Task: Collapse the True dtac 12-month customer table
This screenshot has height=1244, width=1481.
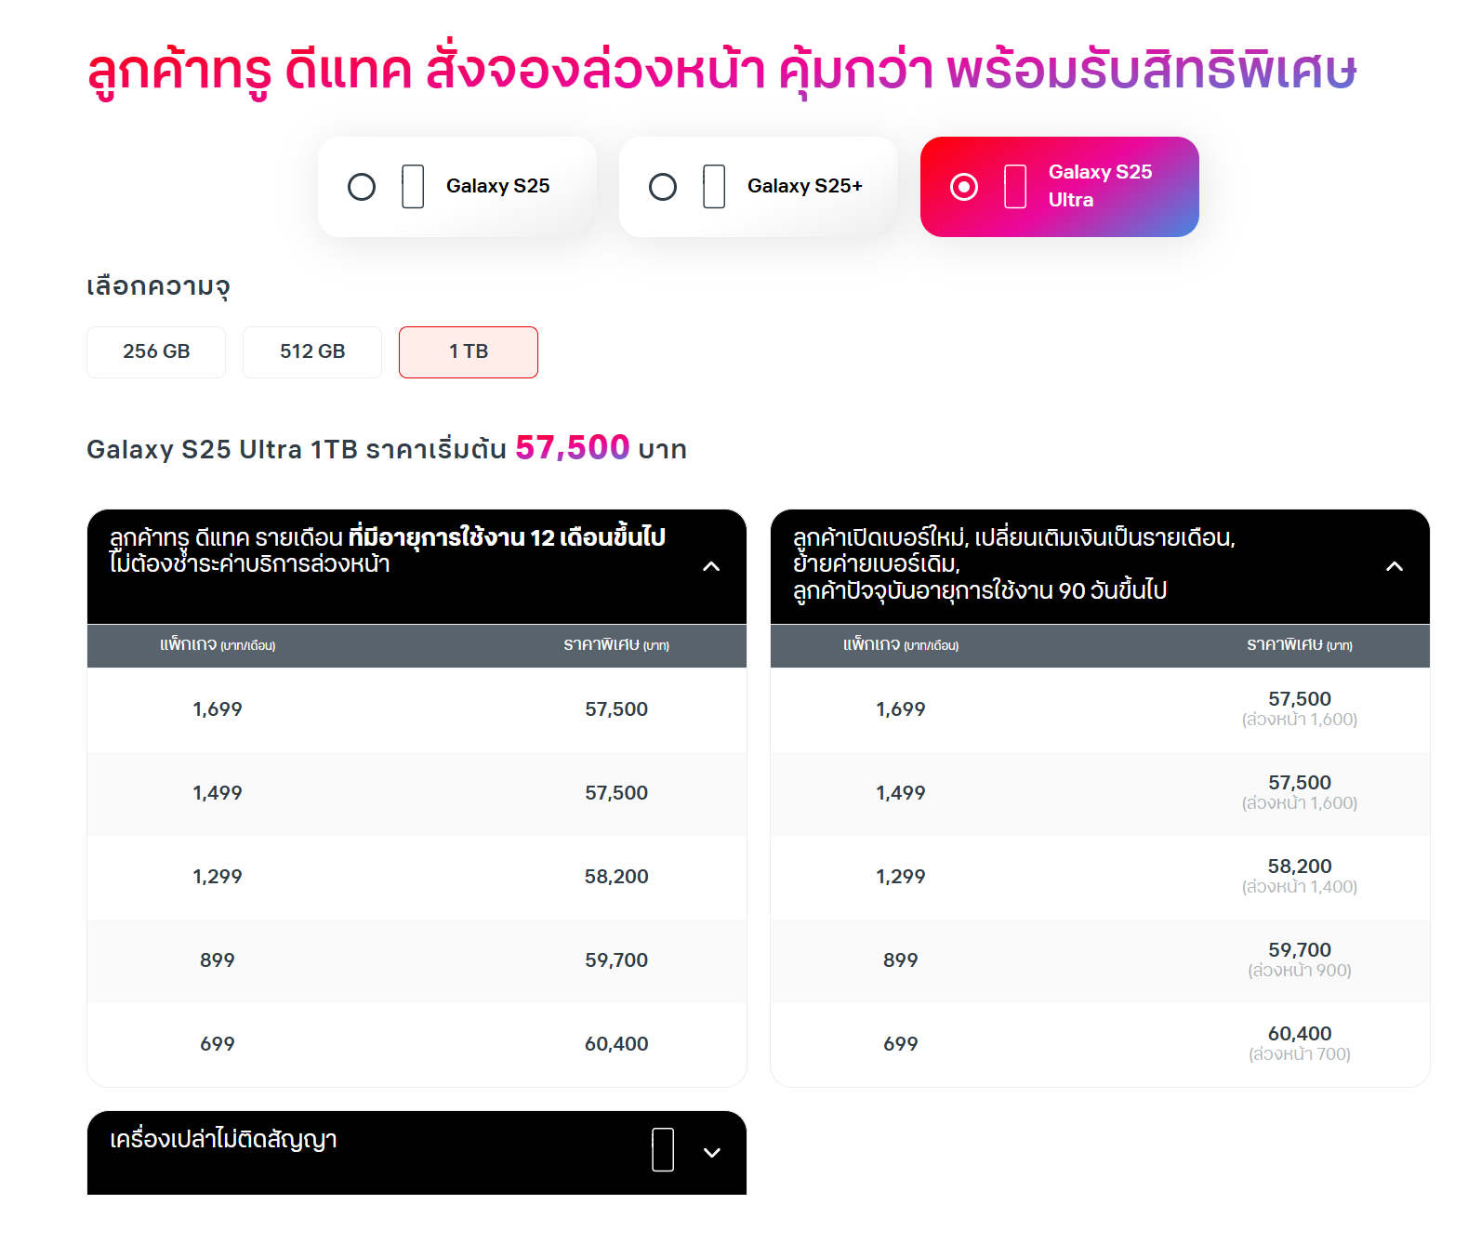Action: pos(711,566)
